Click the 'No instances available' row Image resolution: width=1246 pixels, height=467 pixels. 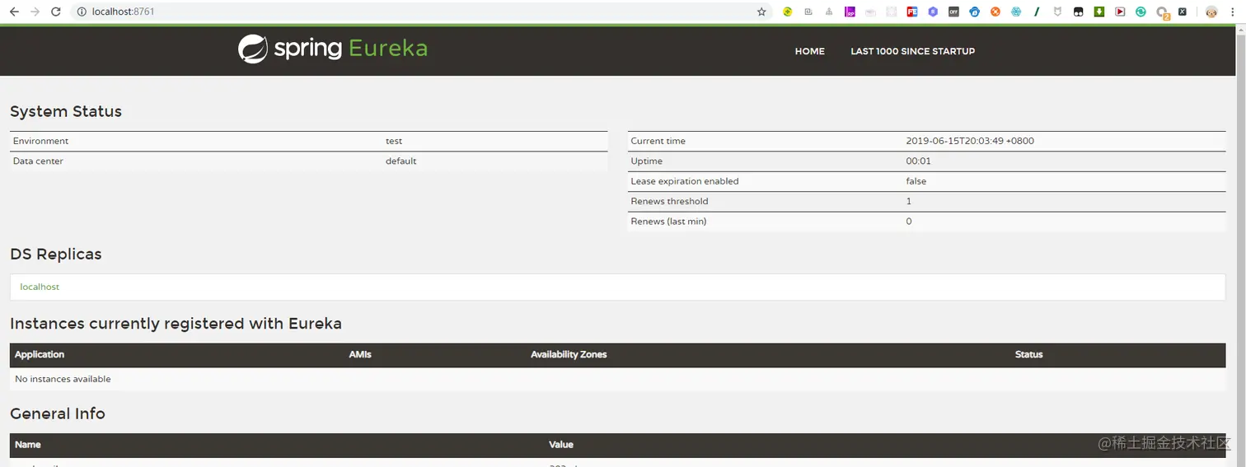(618, 379)
